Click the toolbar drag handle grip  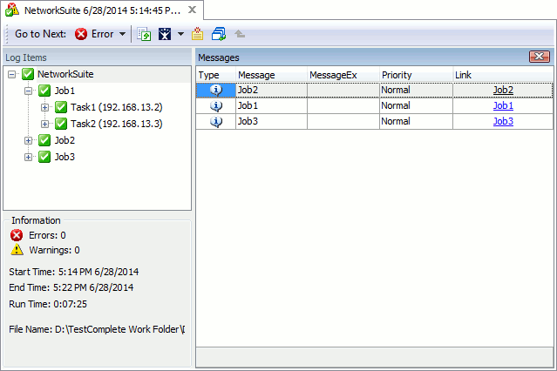[x=7, y=34]
